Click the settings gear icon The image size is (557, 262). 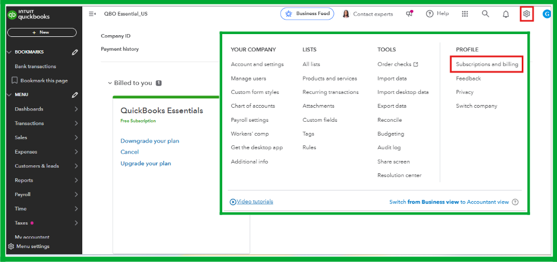(x=526, y=14)
